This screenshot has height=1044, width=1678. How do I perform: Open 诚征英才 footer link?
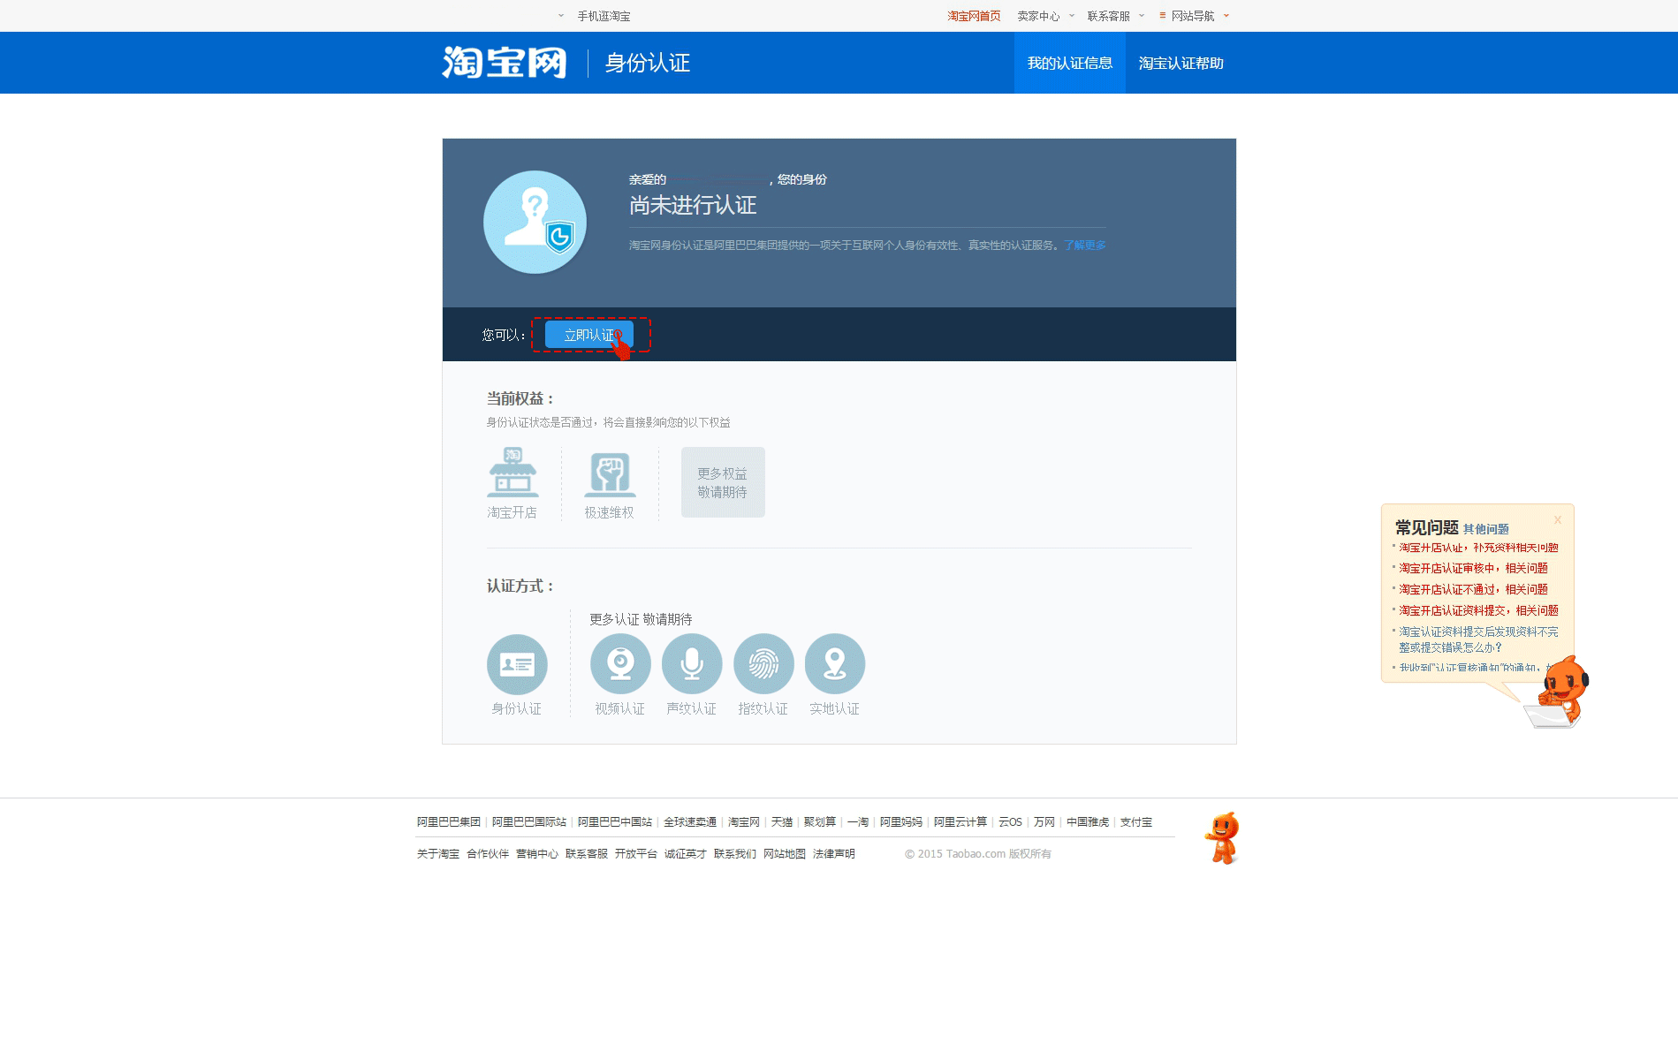coord(686,853)
